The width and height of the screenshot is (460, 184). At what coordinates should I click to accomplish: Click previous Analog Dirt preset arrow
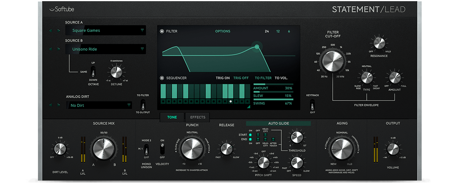tap(50, 105)
